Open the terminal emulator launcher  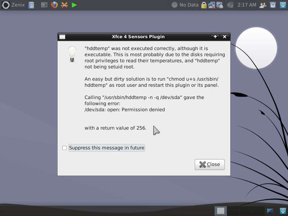coord(44,5)
